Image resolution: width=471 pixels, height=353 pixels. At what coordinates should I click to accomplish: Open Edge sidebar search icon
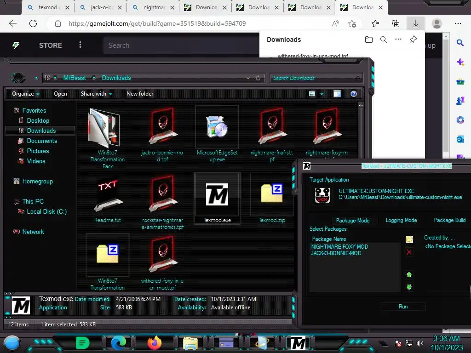click(460, 43)
